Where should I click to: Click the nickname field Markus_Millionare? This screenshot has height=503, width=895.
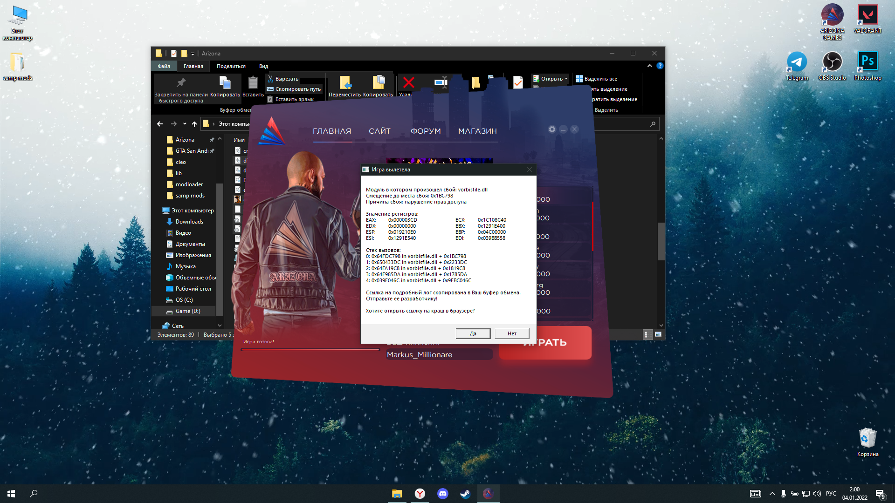[x=439, y=354]
